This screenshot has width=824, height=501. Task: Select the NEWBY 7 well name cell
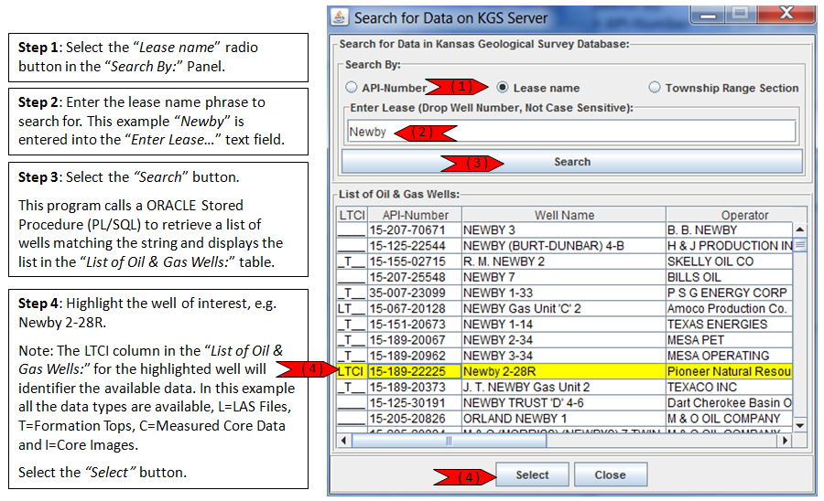pyautogui.click(x=564, y=277)
